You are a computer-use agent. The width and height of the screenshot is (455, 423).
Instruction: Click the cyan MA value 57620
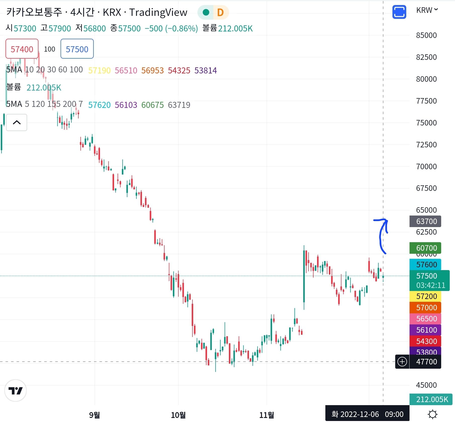point(99,105)
